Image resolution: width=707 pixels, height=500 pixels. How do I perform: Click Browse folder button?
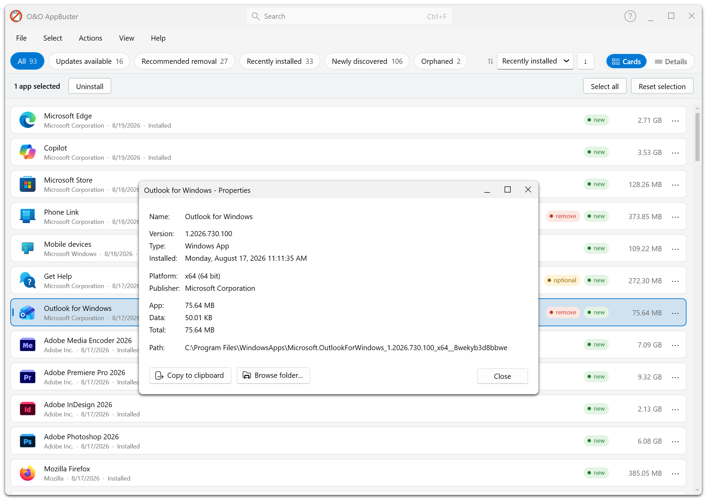273,376
